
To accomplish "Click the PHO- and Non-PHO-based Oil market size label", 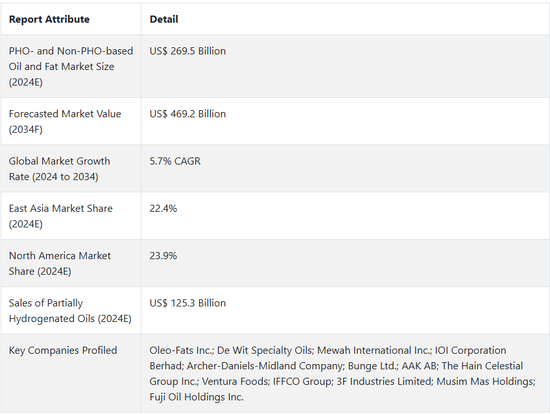I will [x=71, y=67].
